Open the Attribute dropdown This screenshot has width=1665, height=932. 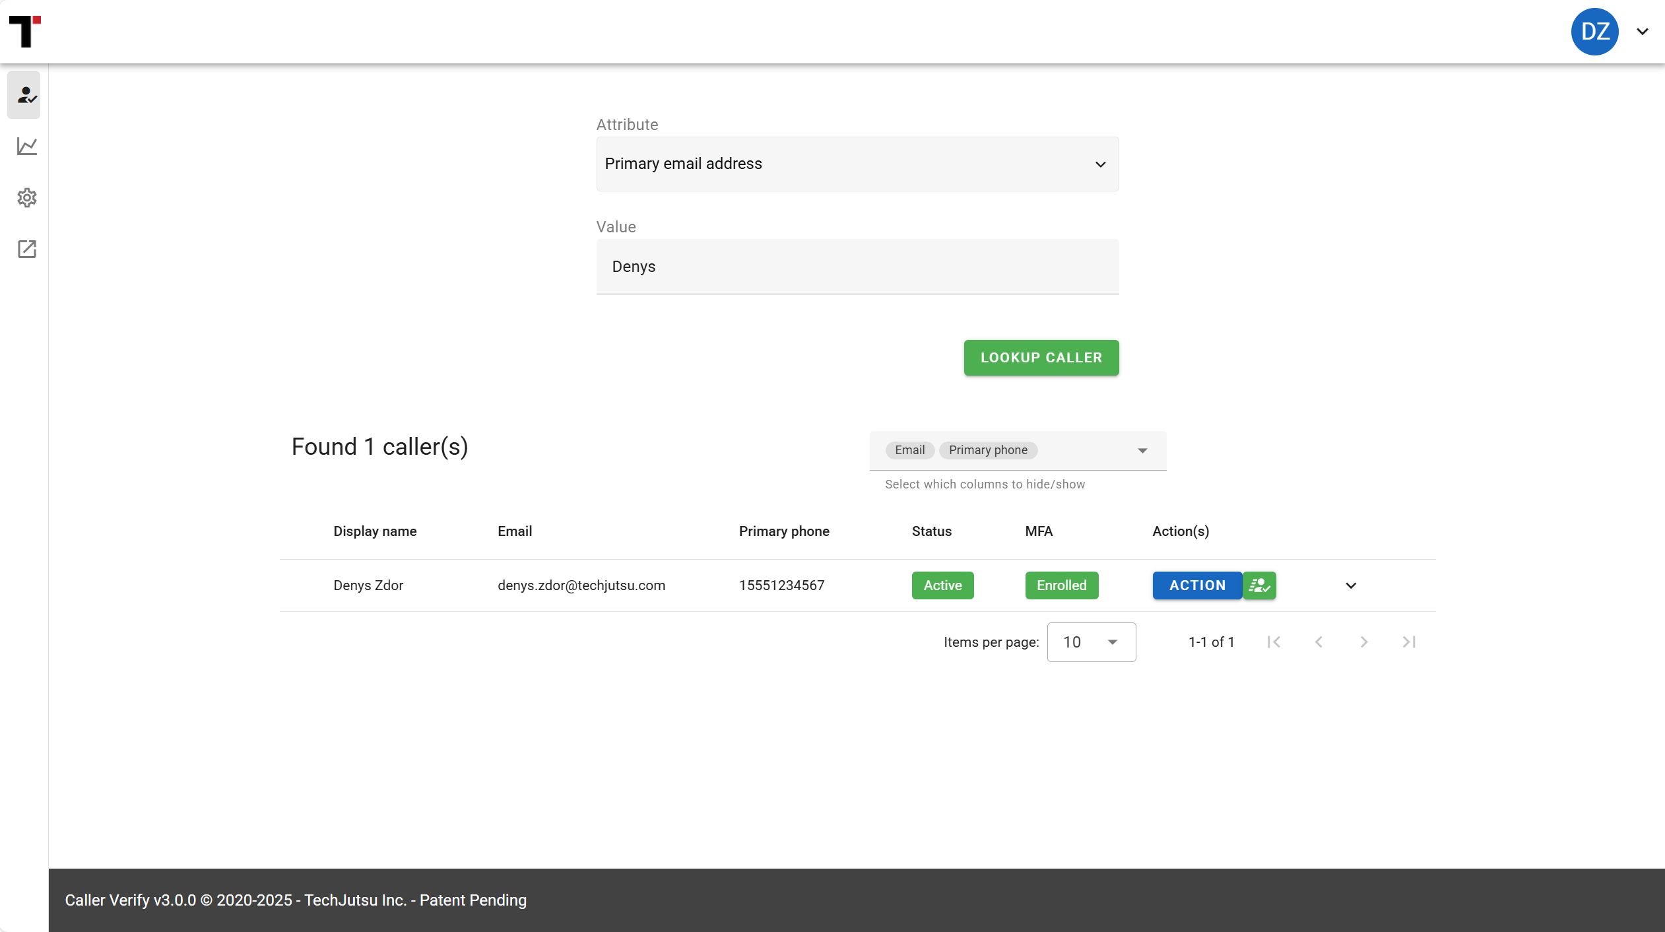[857, 164]
